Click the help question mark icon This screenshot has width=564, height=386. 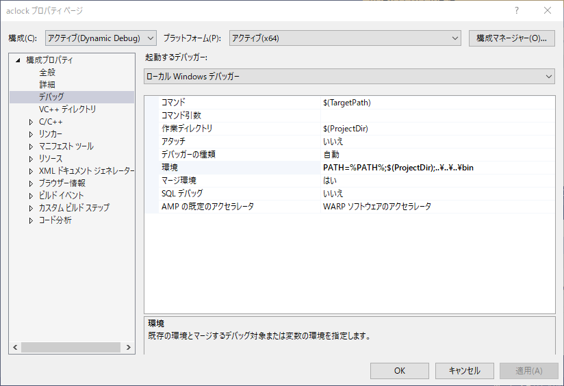(516, 11)
